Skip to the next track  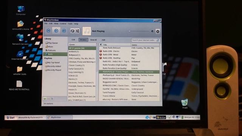tap(64, 31)
